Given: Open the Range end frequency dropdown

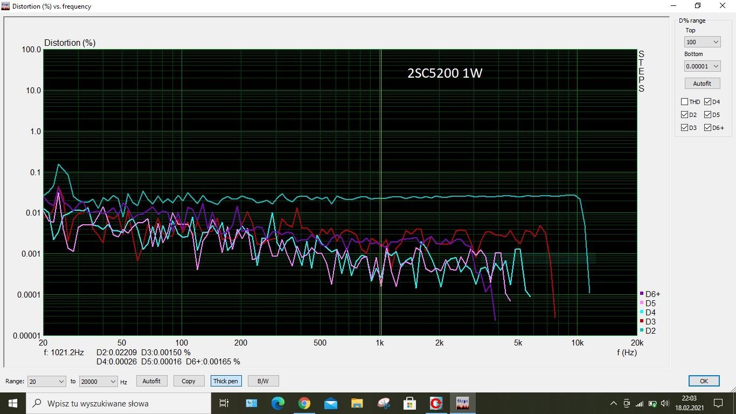Looking at the screenshot, I should pos(98,381).
